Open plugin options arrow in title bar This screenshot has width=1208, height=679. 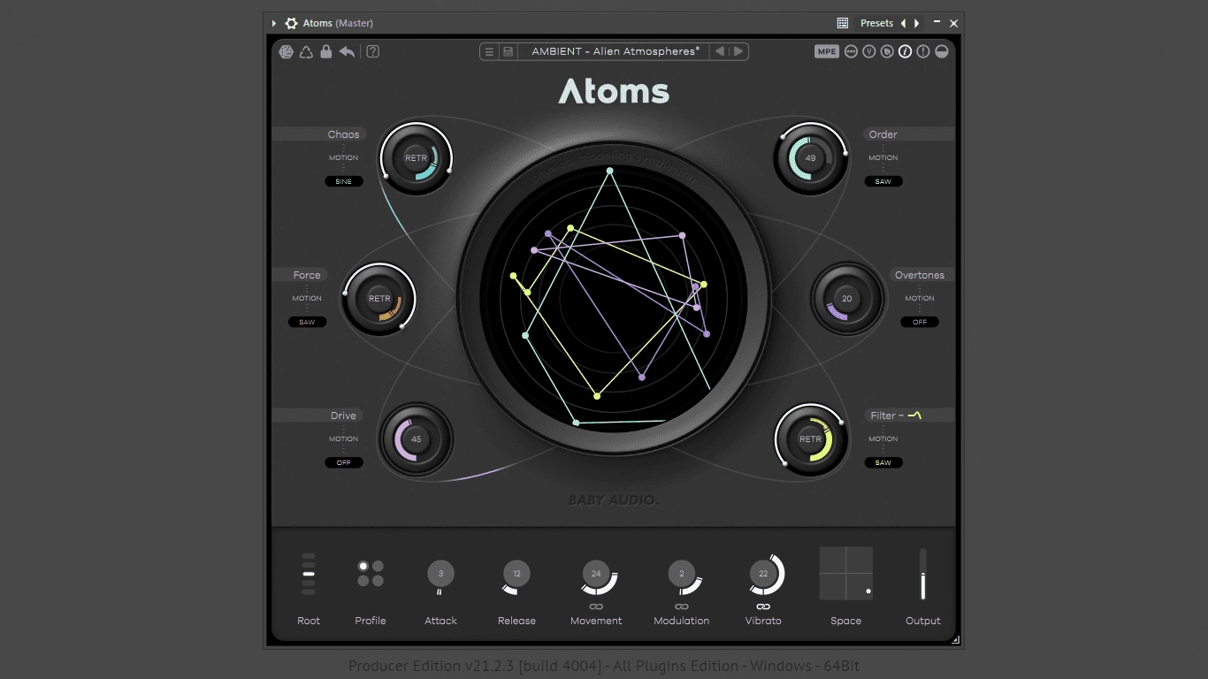(x=274, y=23)
